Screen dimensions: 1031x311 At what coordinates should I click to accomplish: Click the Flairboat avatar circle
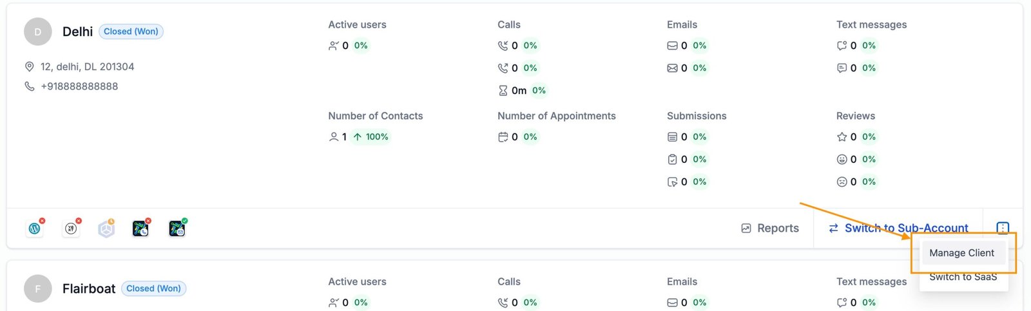38,288
